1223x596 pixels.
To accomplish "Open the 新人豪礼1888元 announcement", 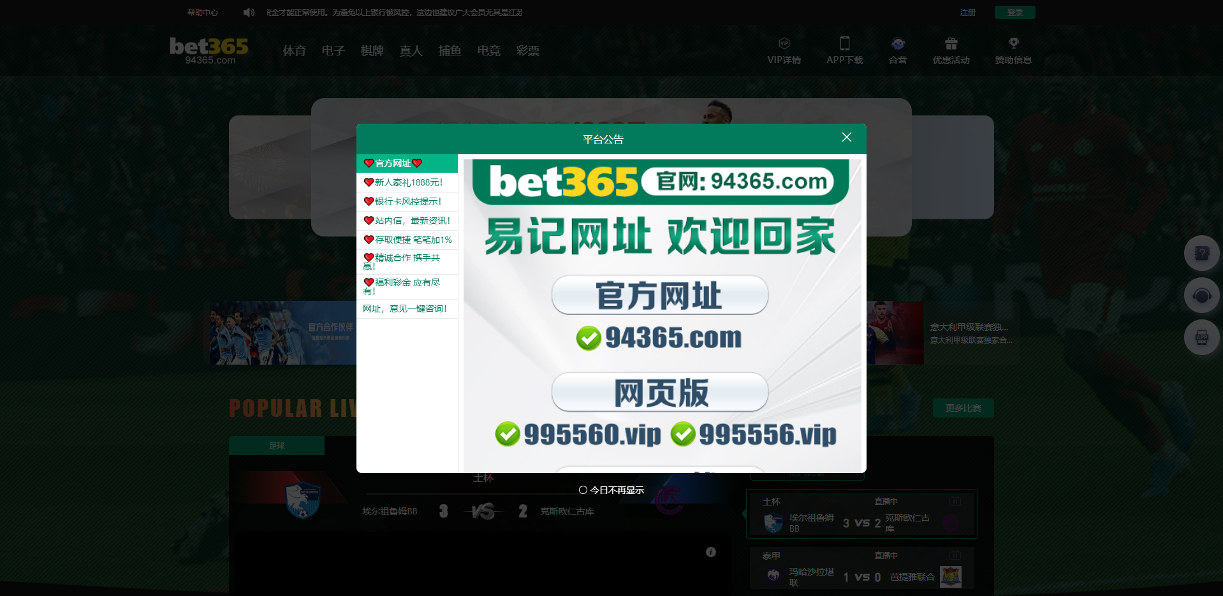I will [x=407, y=182].
